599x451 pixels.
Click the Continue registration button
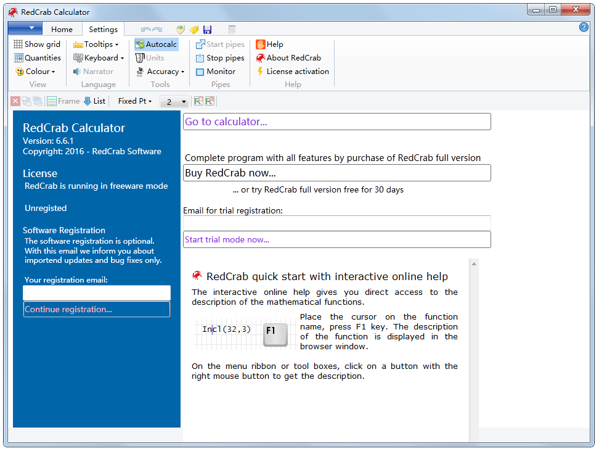(x=97, y=310)
